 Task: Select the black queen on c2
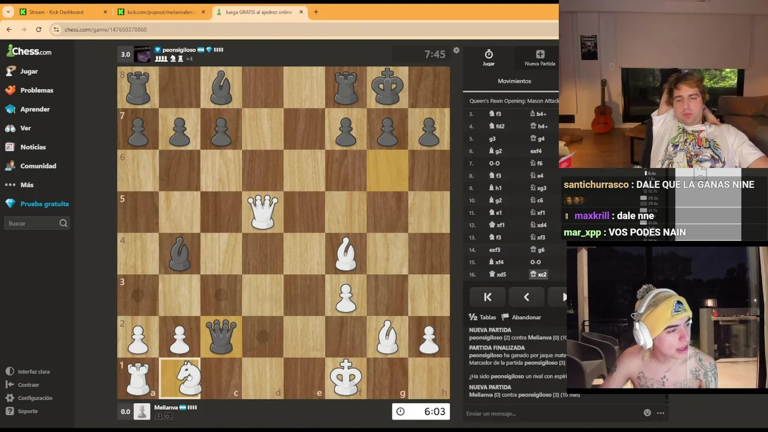221,337
